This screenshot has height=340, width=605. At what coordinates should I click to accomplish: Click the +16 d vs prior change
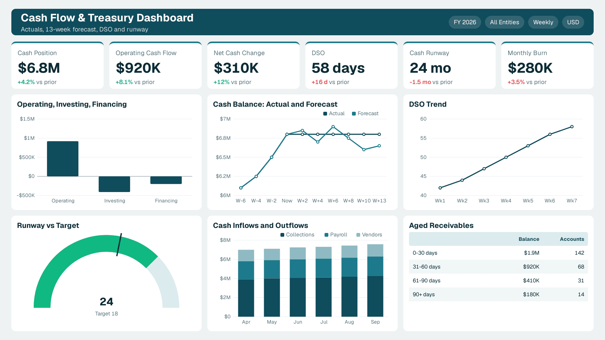pos(330,82)
